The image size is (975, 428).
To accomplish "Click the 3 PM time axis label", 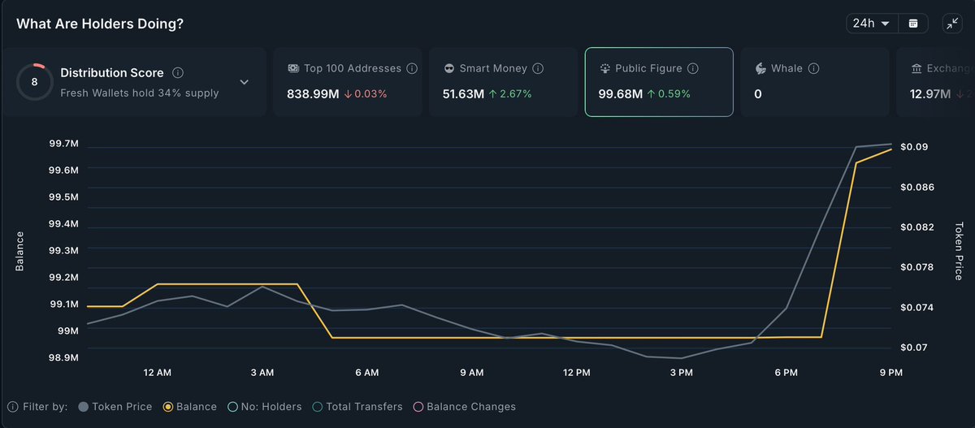I will pyautogui.click(x=681, y=373).
